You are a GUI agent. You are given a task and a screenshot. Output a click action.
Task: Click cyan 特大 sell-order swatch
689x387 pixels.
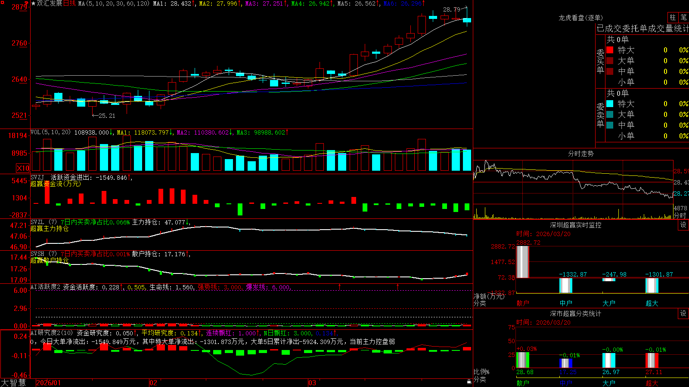pos(610,104)
